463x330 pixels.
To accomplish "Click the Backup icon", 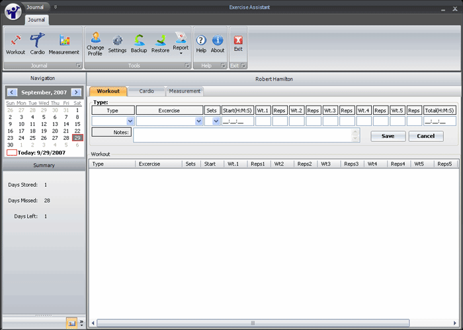I will point(139,40).
